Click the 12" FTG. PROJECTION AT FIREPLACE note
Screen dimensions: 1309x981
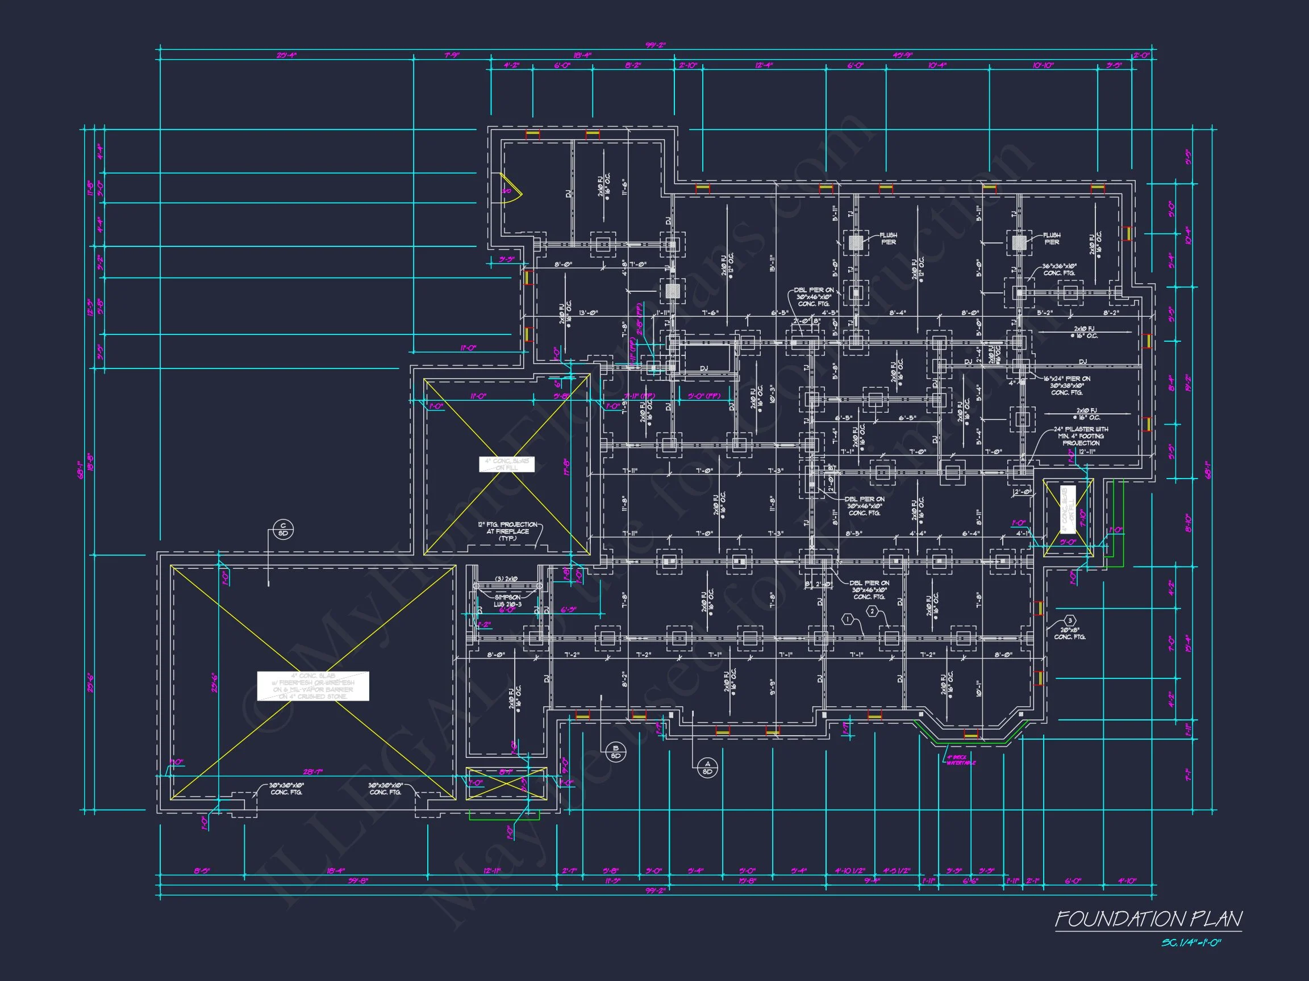(508, 531)
